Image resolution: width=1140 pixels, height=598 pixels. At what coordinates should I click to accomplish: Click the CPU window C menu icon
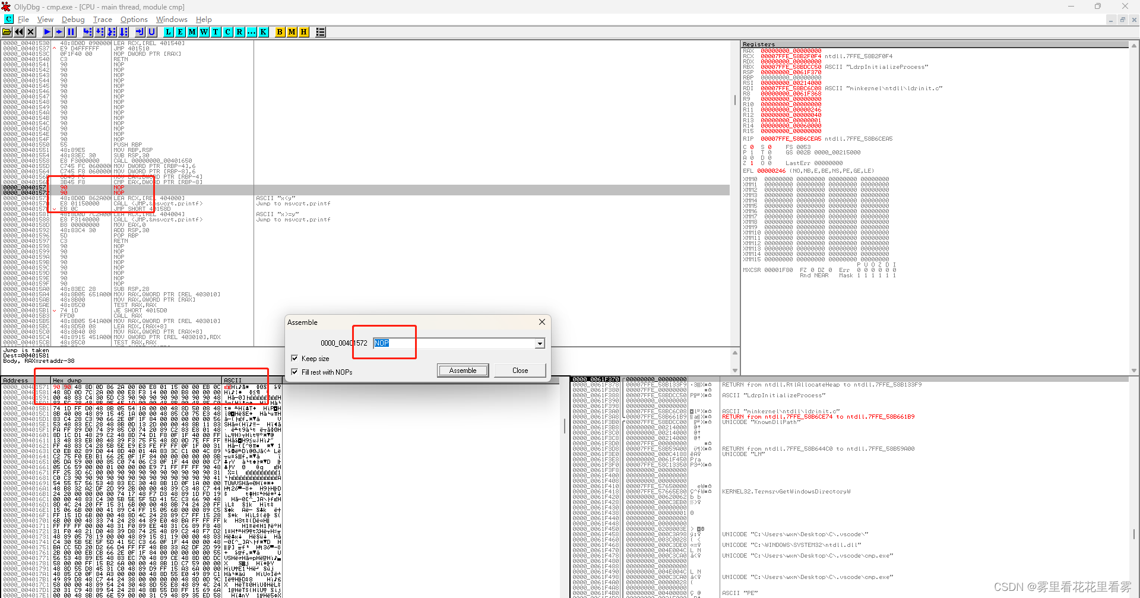click(x=9, y=19)
